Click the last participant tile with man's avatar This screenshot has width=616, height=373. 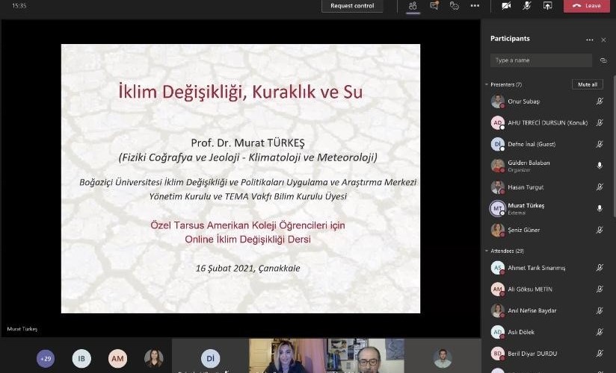click(443, 356)
